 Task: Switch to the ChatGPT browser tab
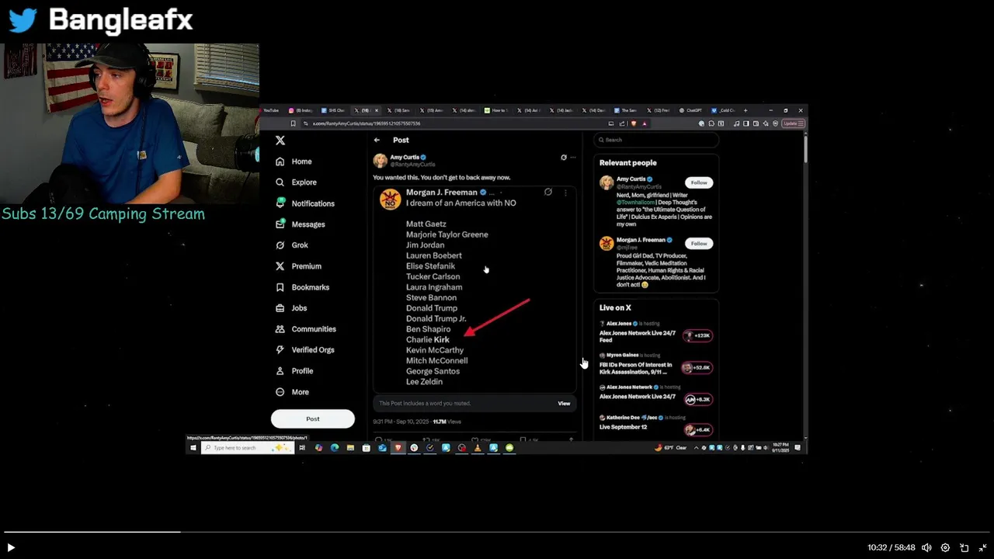690,110
